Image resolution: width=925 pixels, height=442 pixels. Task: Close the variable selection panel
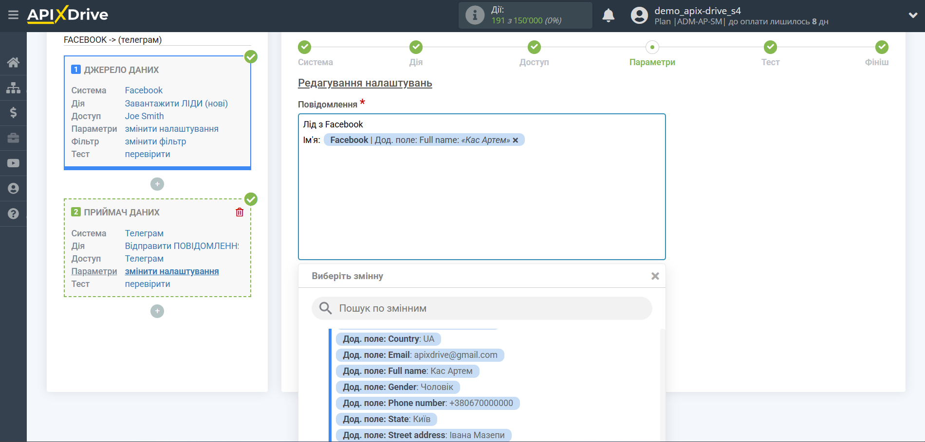point(655,276)
